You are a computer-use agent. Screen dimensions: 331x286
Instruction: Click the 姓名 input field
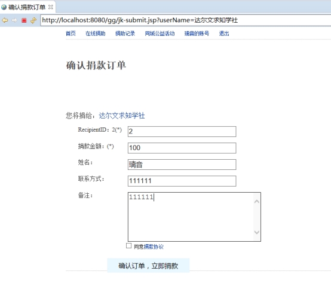click(182, 165)
